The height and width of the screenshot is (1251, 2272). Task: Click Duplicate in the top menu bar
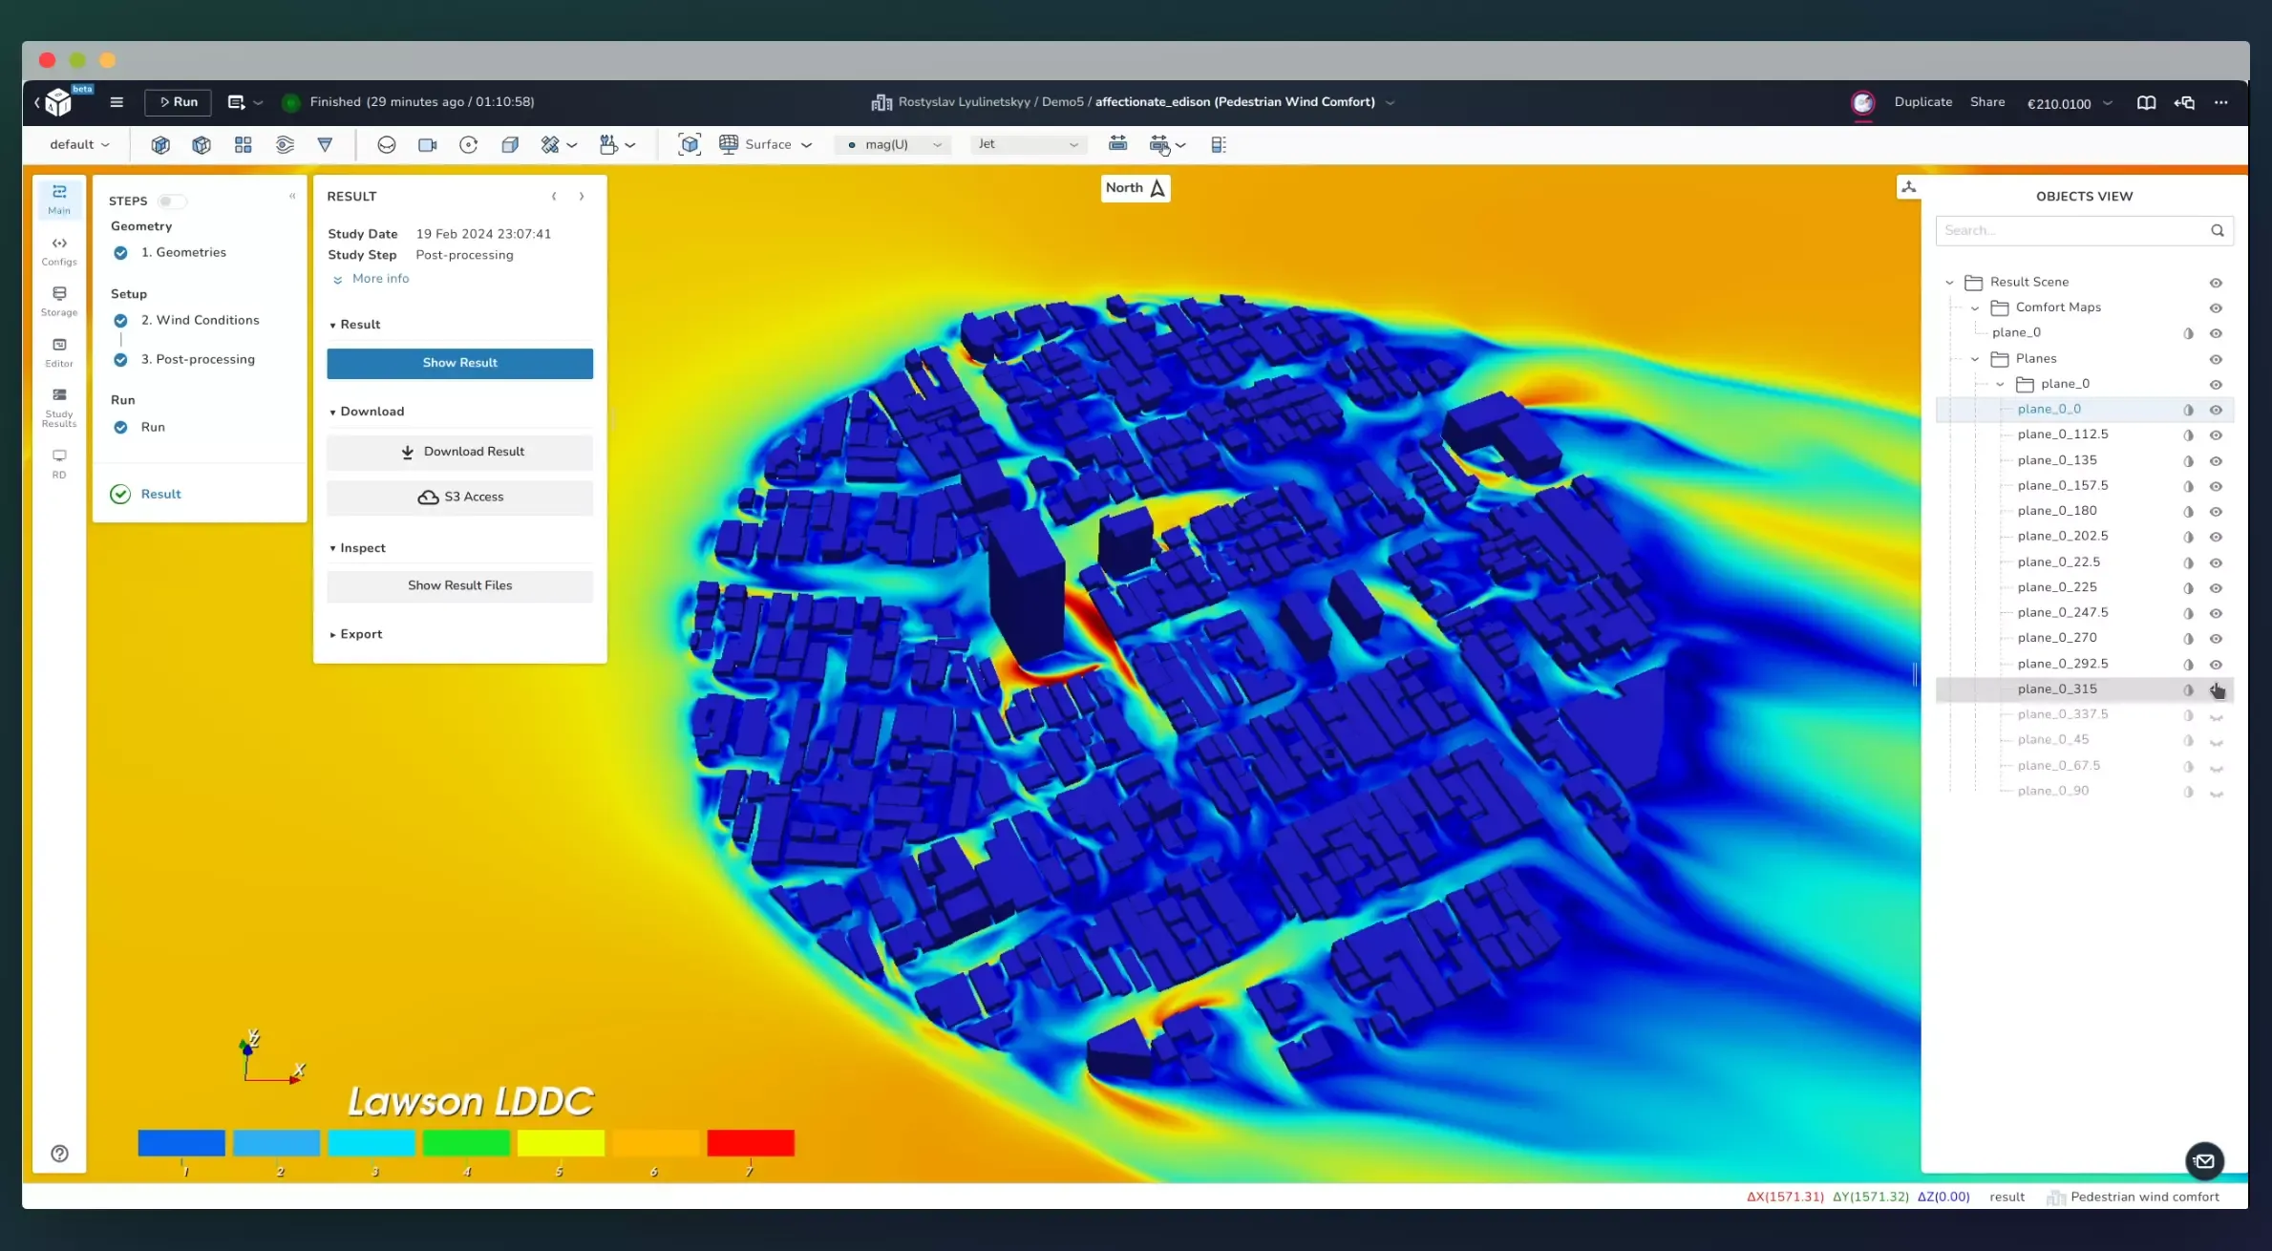pyautogui.click(x=1922, y=102)
